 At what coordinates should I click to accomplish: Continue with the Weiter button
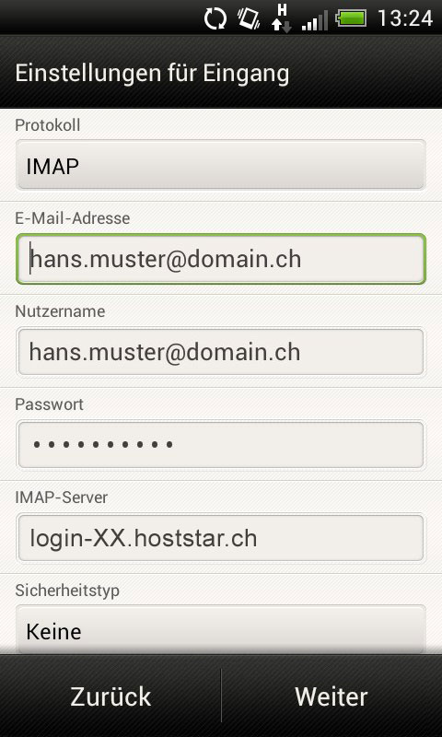(331, 696)
